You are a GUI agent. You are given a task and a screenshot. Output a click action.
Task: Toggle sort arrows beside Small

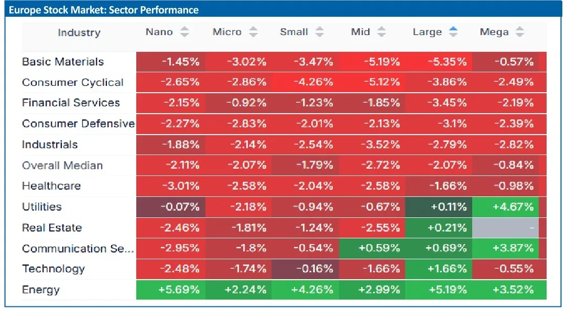click(319, 32)
